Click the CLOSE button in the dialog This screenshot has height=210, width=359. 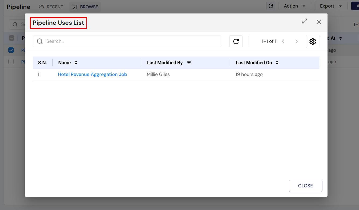(305, 186)
